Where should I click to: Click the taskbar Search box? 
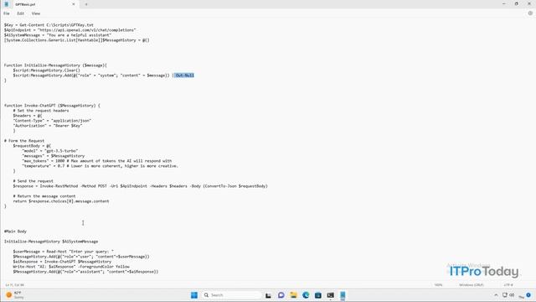[x=232, y=295]
